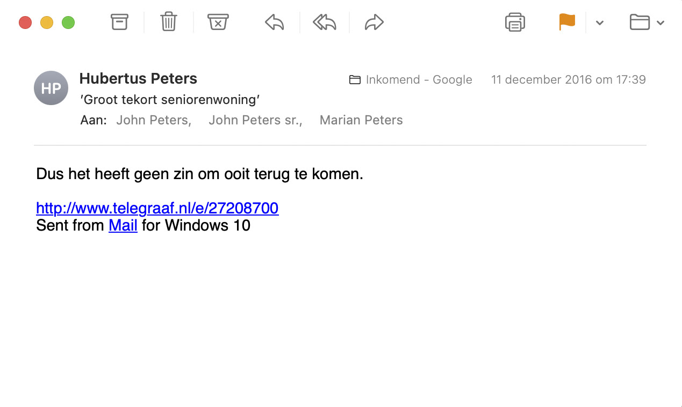Reply to Hubertus Peters
The width and height of the screenshot is (682, 407).
[275, 22]
